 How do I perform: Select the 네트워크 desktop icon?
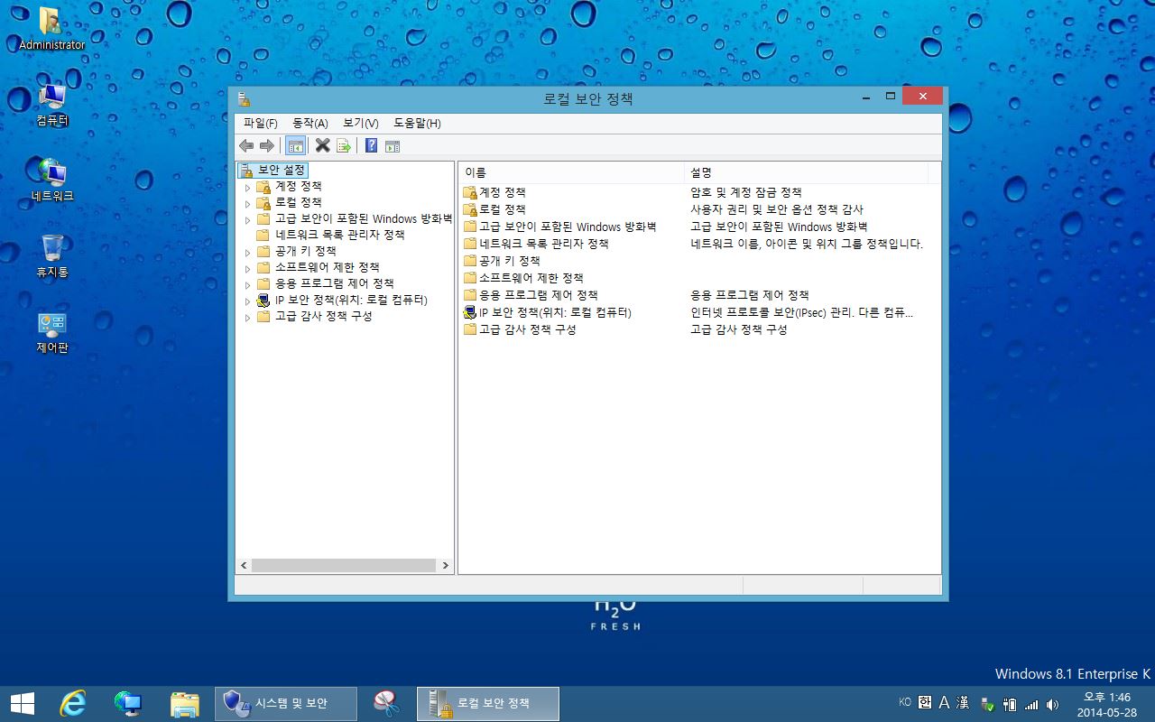tap(51, 180)
